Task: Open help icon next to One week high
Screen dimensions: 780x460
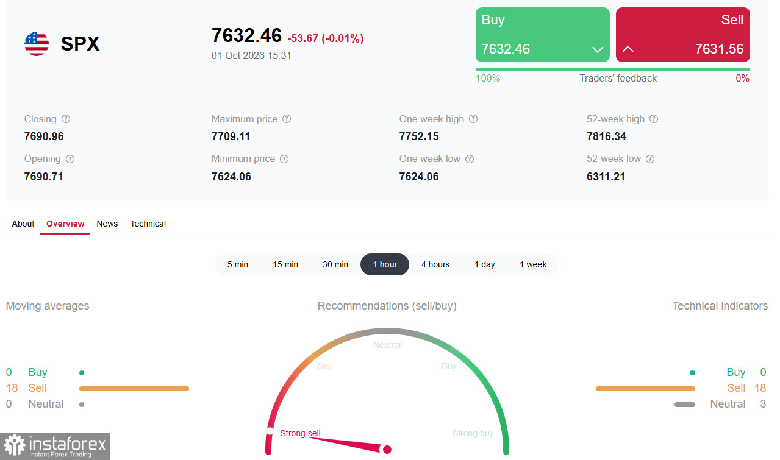Action: point(473,119)
